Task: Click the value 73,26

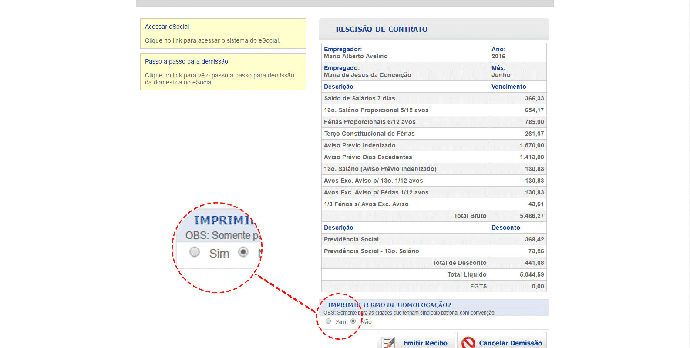Action: (536, 251)
